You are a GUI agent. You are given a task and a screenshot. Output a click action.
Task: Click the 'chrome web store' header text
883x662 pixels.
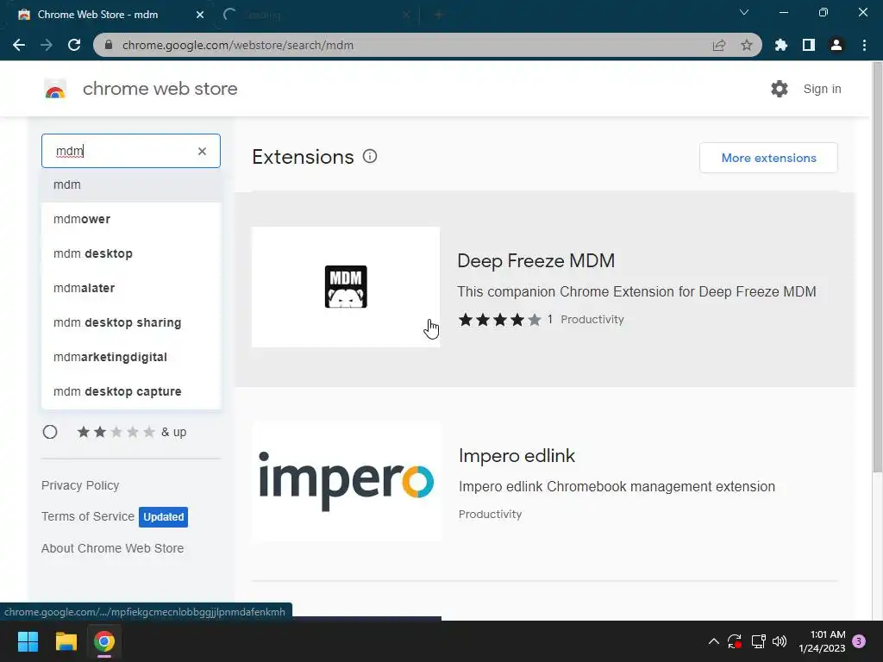click(x=160, y=89)
